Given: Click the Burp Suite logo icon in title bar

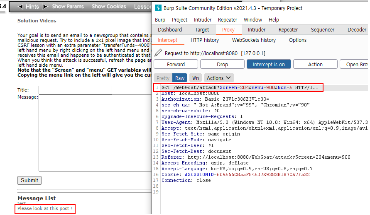Looking at the screenshot, I should tap(158, 8).
